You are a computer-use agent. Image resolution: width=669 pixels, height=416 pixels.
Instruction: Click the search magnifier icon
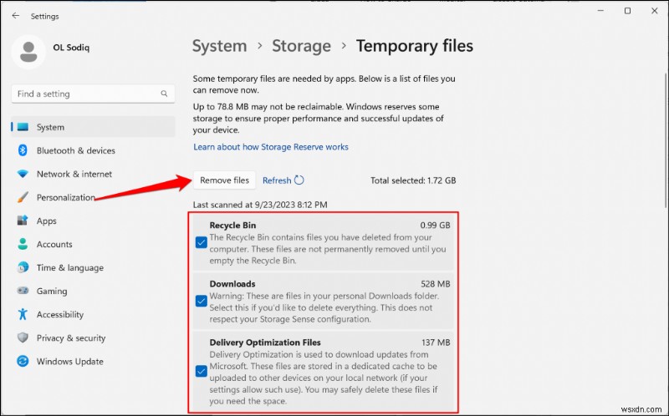click(x=164, y=94)
